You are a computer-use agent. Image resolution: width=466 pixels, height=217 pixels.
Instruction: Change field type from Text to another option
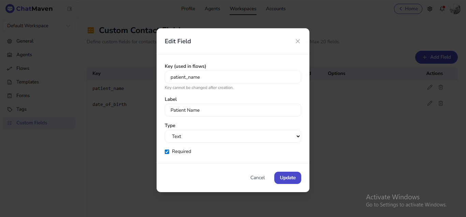[x=233, y=136]
